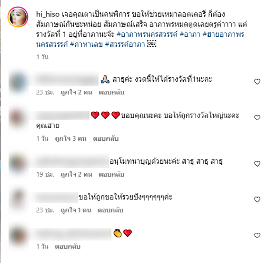This screenshot has height=263, width=268.
Task: Reply to the ขอบคุณนะคะ hearts comment
Action: (106, 138)
